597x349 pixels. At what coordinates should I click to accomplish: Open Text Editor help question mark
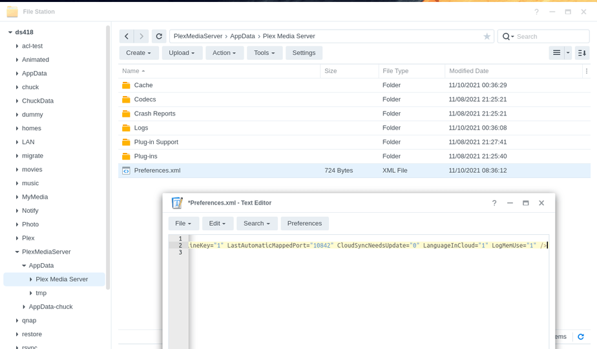[x=494, y=203]
